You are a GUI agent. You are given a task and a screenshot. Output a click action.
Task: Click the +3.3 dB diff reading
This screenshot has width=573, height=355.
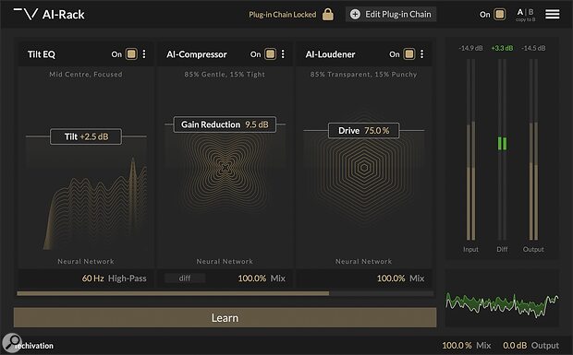tap(502, 48)
